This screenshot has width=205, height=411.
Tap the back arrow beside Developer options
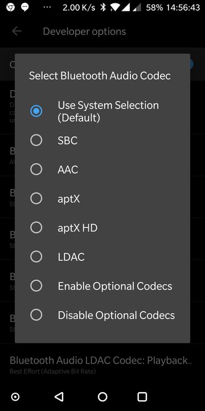(x=17, y=31)
